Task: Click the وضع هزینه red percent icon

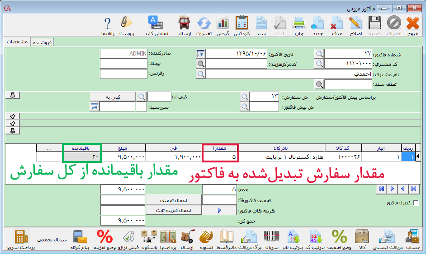Action: [x=105, y=237]
